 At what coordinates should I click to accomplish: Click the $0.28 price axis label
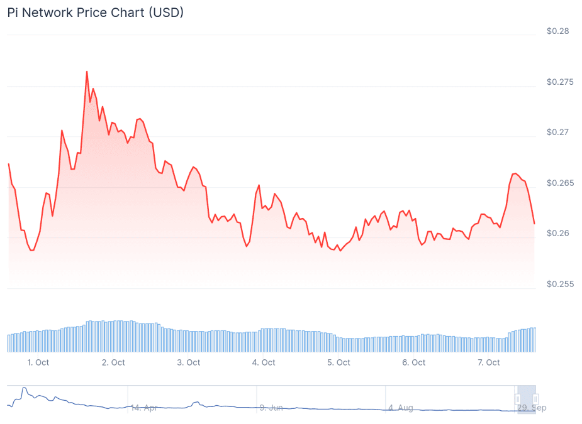(x=557, y=31)
